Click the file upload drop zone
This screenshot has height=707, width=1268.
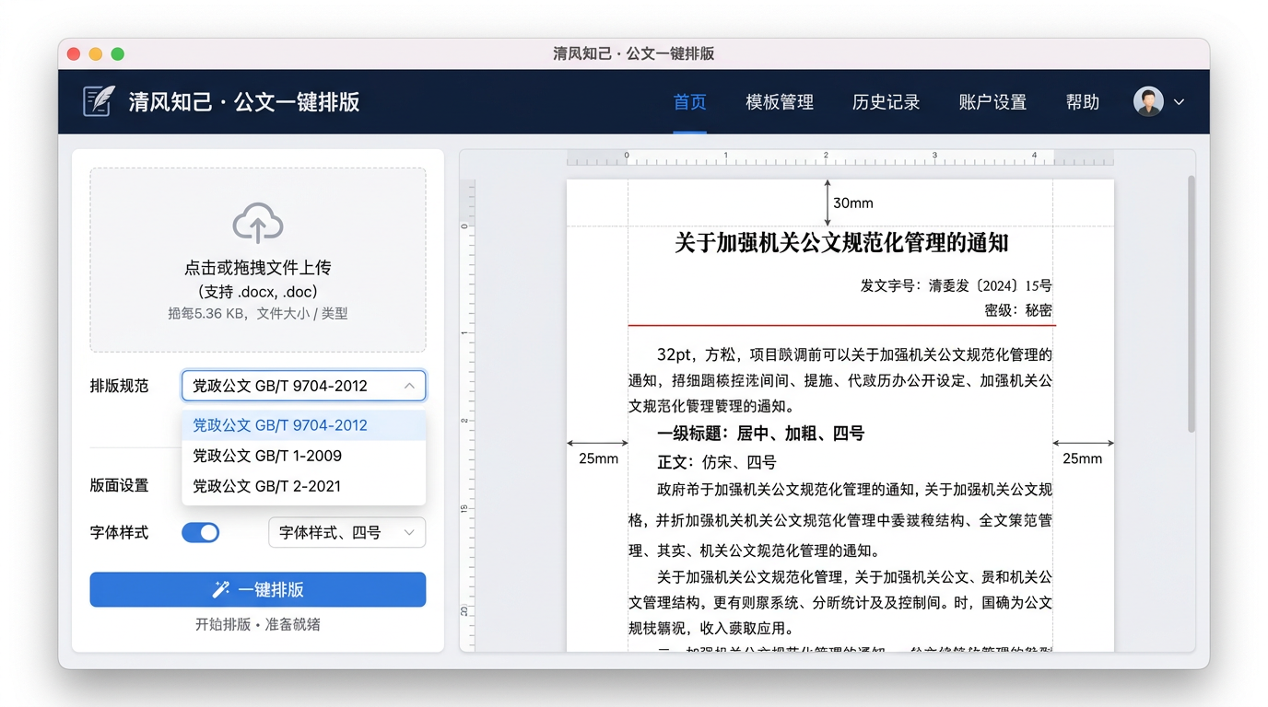[258, 260]
